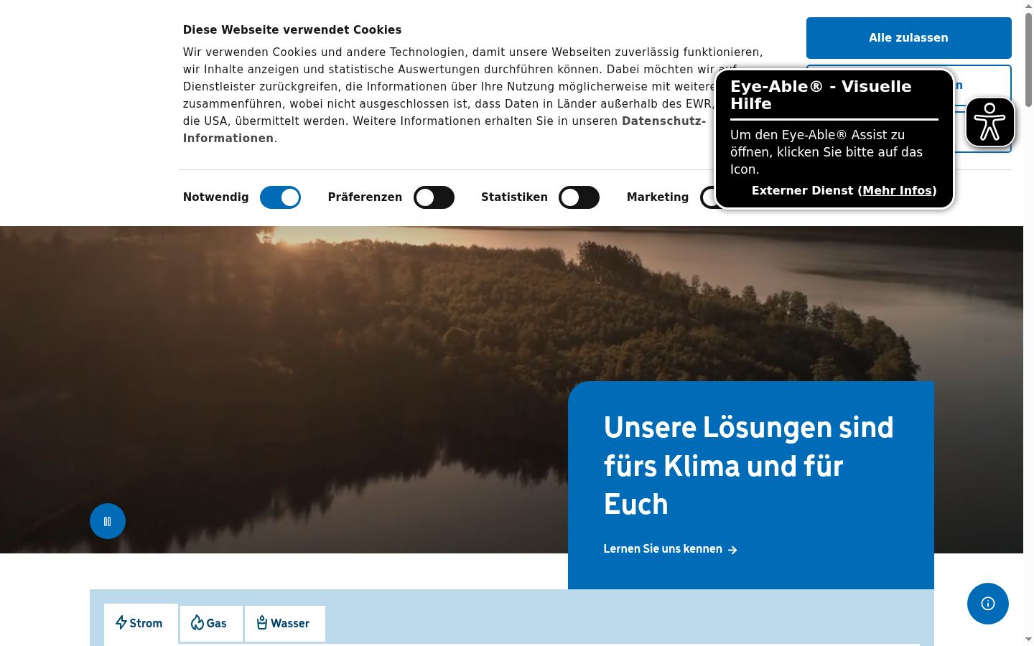
Task: Enable the Statistiken cookie switch
Action: coord(579,197)
